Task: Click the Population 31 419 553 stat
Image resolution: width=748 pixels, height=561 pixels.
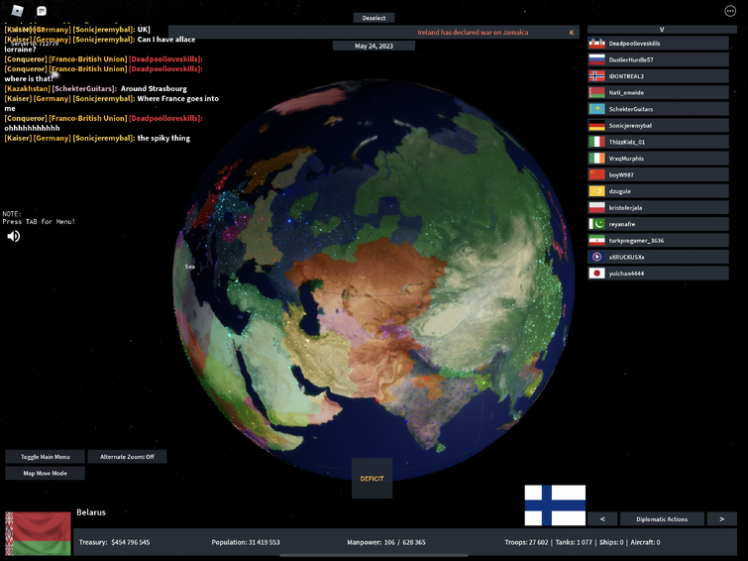Action: coord(246,542)
